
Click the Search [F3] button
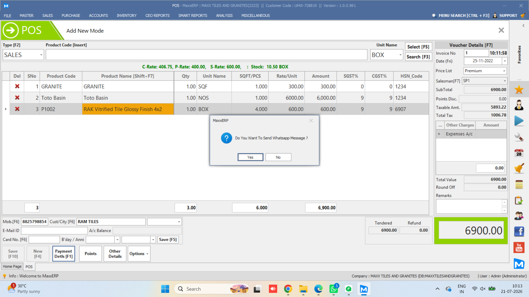tap(418, 57)
